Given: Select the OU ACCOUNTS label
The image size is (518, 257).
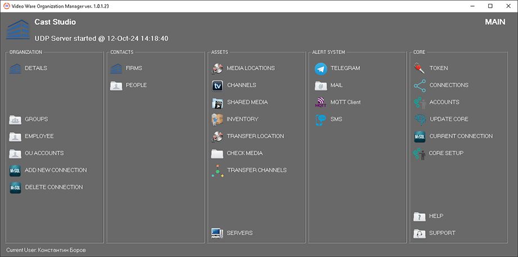Looking at the screenshot, I should pos(44,153).
